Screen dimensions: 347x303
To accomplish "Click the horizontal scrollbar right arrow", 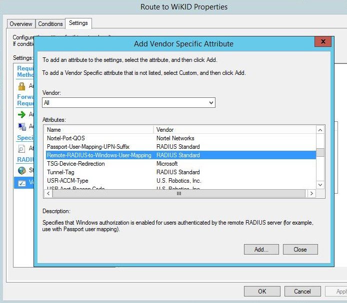I will click(x=311, y=193).
